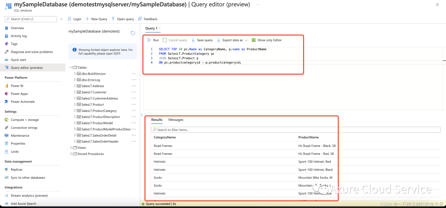446x208 pixels.
Task: Click line 1 of the SQL editor
Action: [x=213, y=49]
